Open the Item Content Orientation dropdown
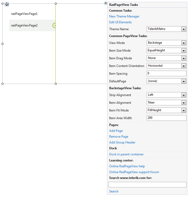Screen dimensions: 192x198 [184, 66]
